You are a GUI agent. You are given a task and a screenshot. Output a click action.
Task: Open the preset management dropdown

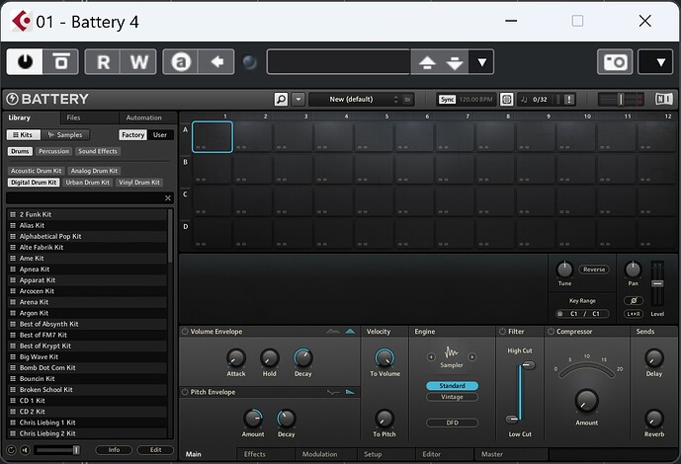pos(481,62)
